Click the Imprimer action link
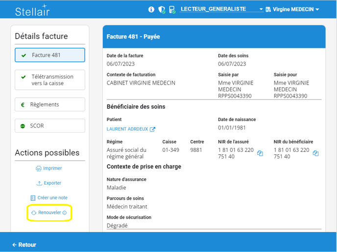This screenshot has width=337, height=252. (x=49, y=168)
